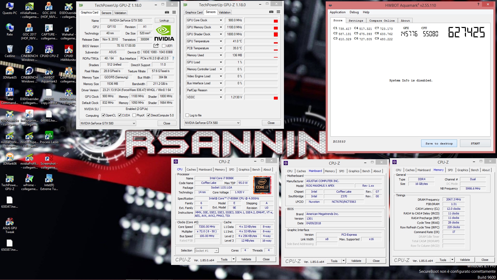Expand VDDC sensor dropdown
This screenshot has height=280, width=497.
point(221,97)
